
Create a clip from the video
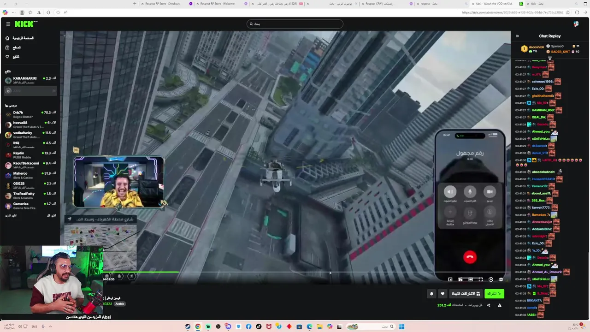(460, 279)
